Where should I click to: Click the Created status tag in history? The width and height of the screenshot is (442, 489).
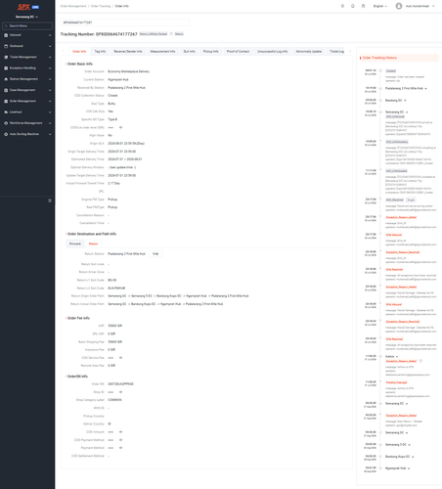point(391,71)
